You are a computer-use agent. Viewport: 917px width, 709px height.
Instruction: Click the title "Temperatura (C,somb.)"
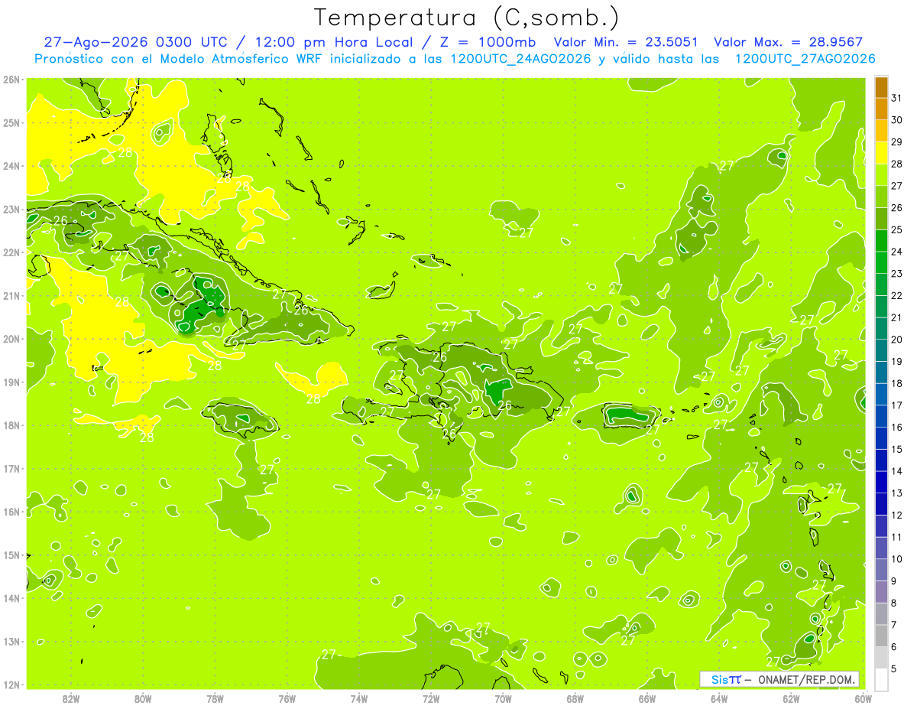tap(466, 17)
